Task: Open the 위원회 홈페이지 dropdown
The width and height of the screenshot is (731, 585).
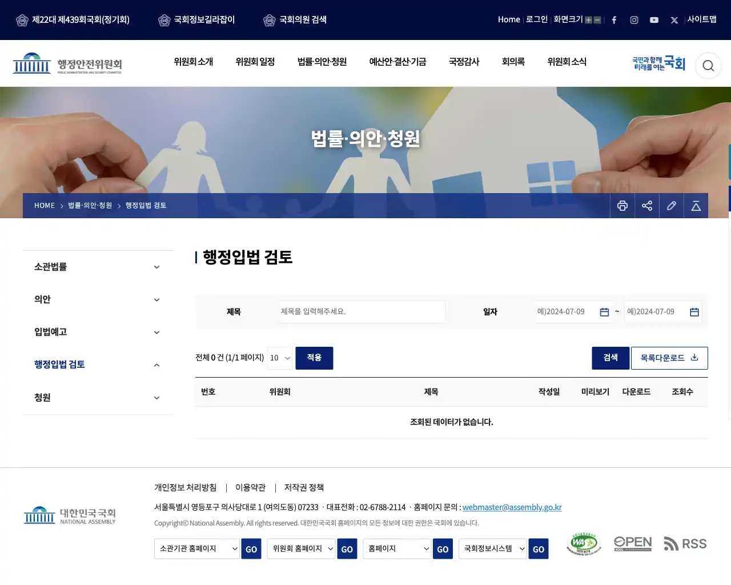Action: tap(301, 549)
